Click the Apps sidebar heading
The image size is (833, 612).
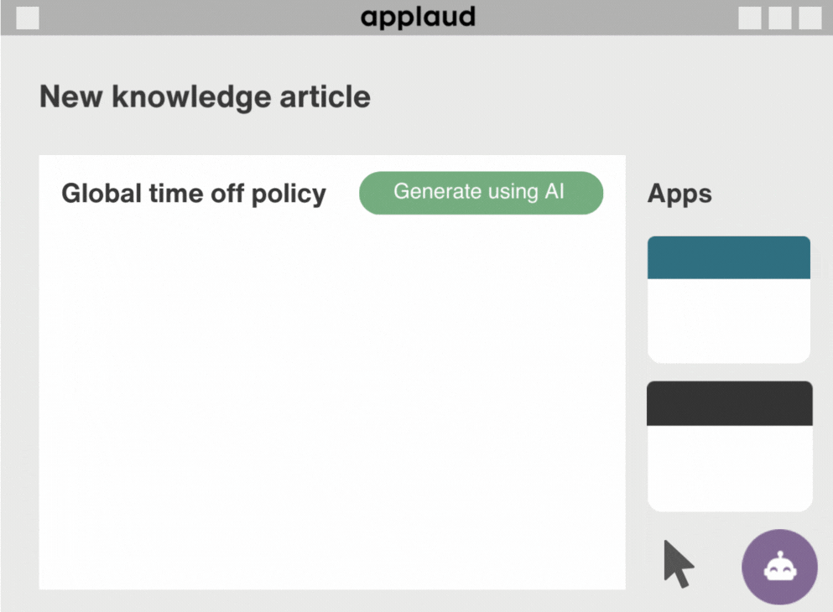(x=679, y=194)
